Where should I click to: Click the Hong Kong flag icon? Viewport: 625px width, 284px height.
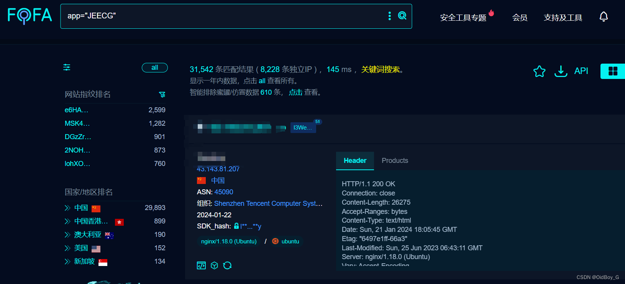pos(119,222)
